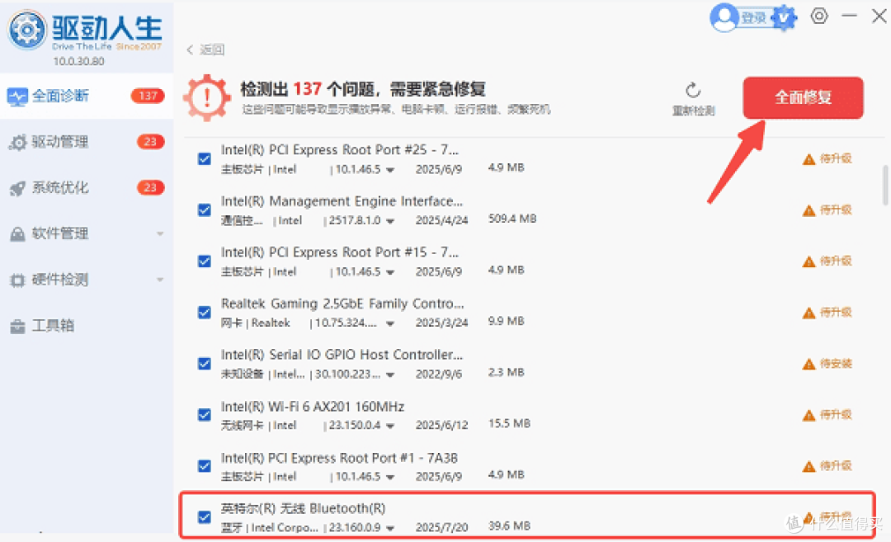Click 重新检测 re-detect label

pyautogui.click(x=693, y=111)
